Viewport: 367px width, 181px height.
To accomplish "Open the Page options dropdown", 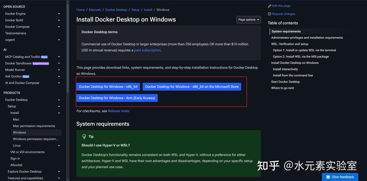I will click(248, 20).
